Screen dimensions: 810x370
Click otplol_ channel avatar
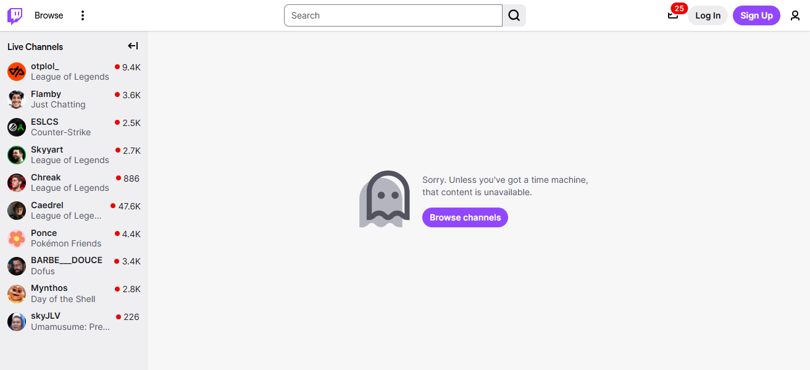tap(17, 72)
